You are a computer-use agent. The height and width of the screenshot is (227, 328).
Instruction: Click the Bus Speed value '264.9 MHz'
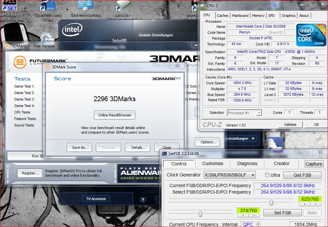pyautogui.click(x=242, y=95)
